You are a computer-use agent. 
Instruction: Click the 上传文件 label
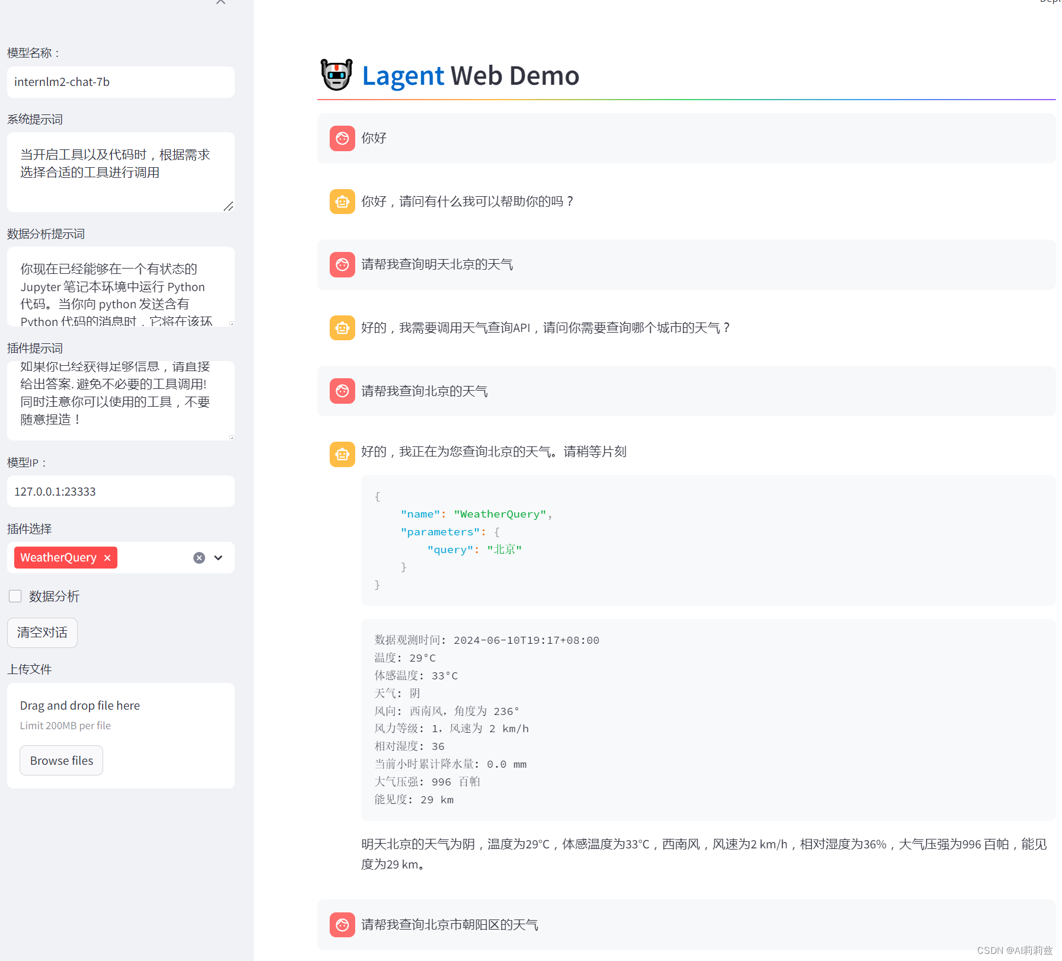[x=30, y=669]
